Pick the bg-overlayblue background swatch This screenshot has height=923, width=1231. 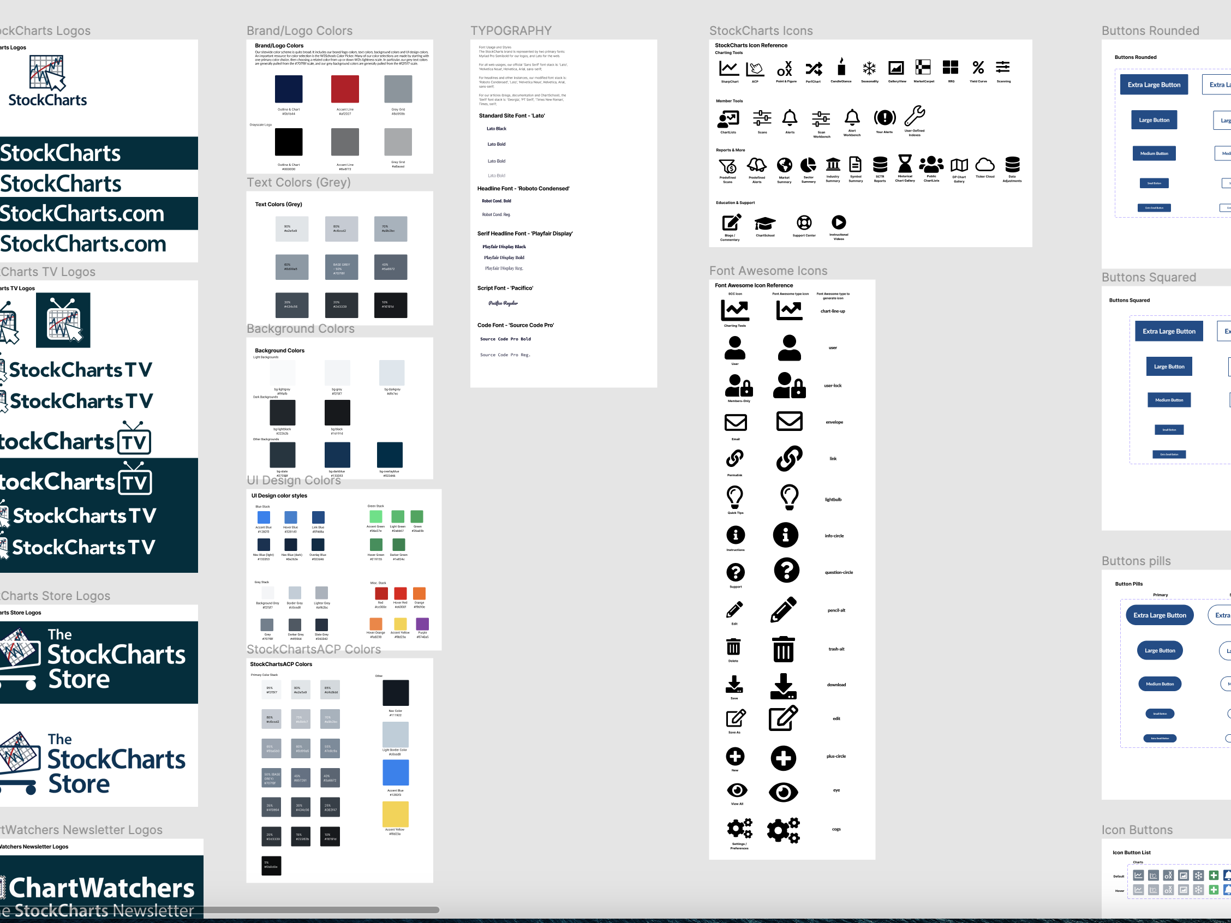tap(390, 455)
